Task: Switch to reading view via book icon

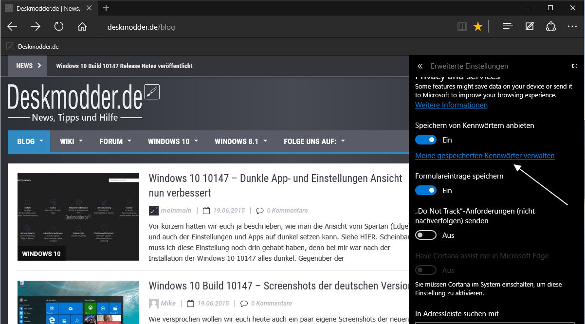Action: click(462, 26)
